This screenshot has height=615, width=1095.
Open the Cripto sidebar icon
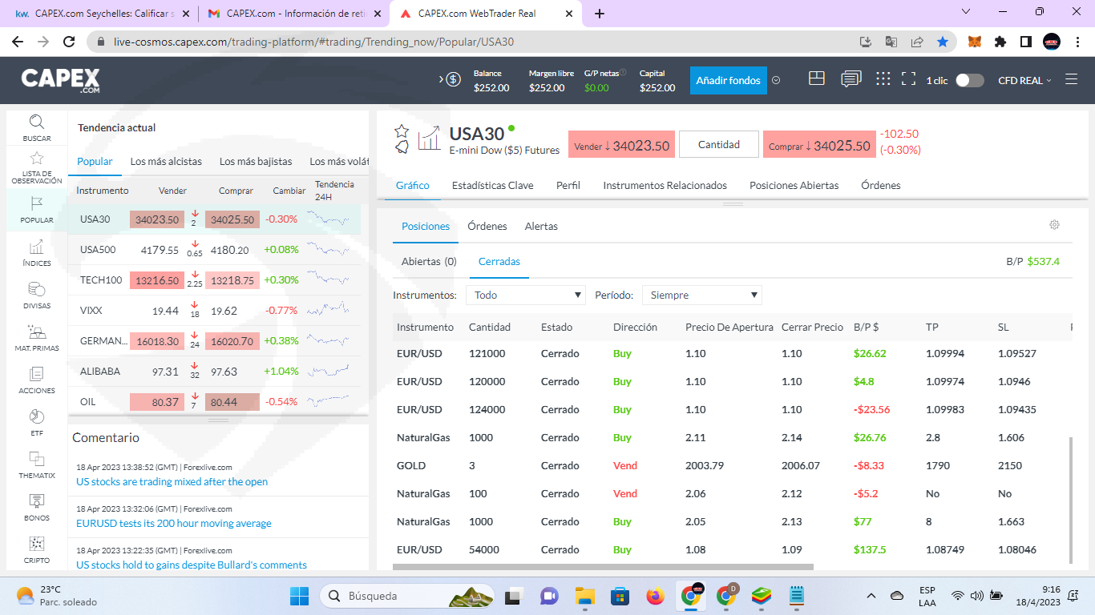tap(37, 545)
